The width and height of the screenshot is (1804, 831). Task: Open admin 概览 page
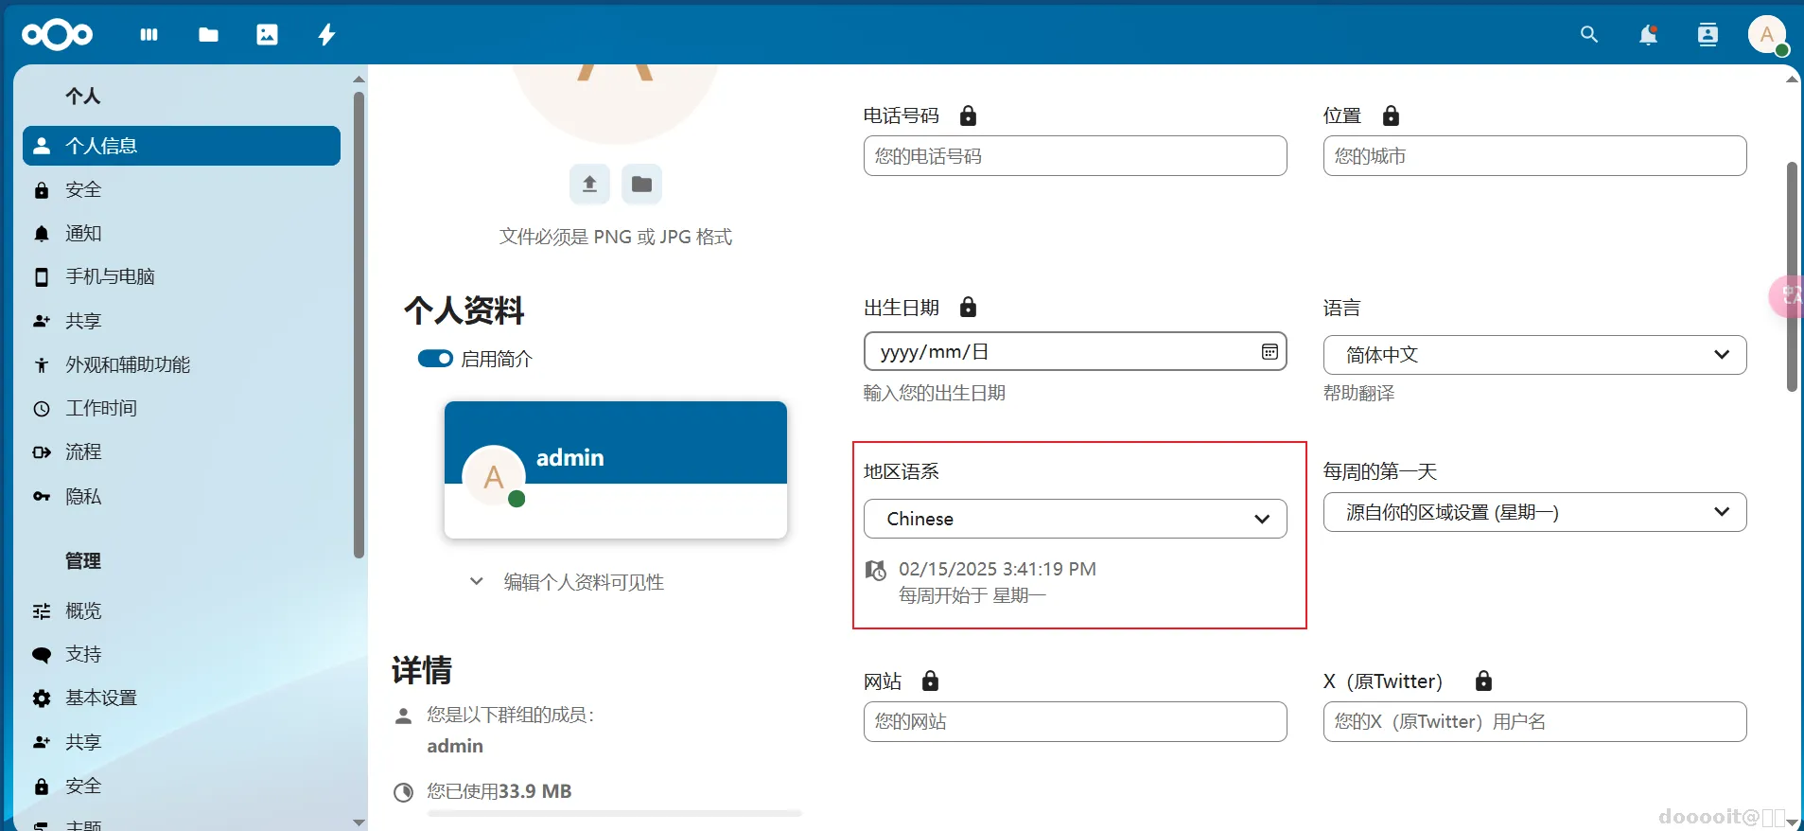click(x=182, y=610)
